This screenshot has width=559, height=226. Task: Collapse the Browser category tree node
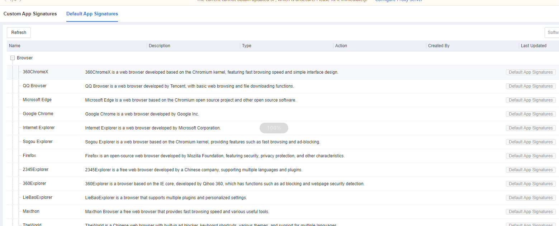13,58
